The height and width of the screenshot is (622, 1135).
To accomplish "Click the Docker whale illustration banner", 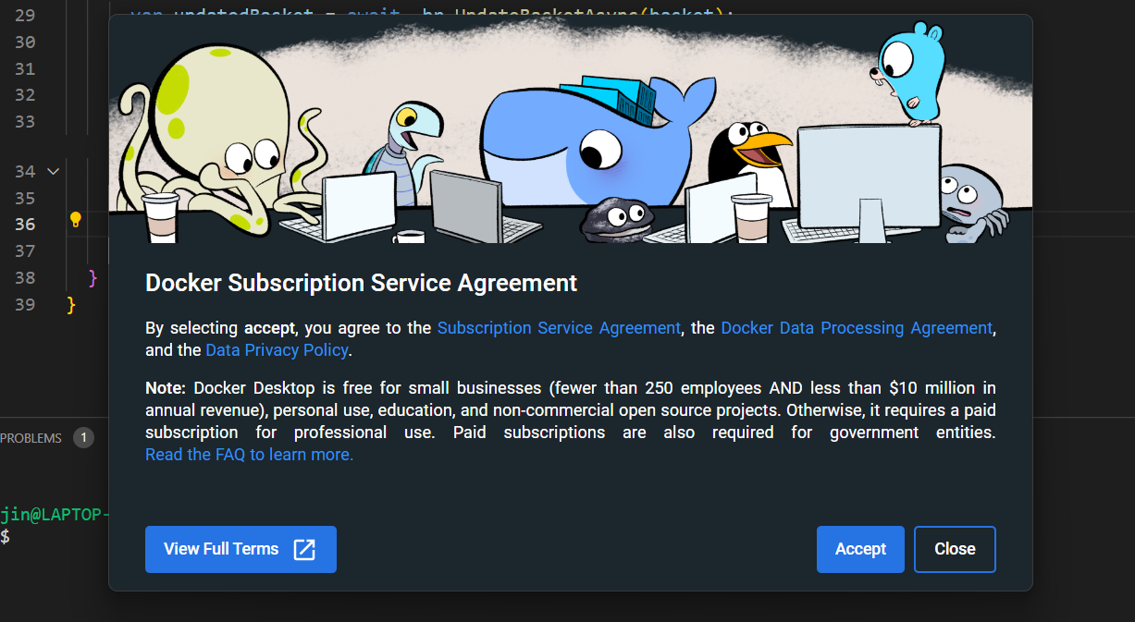I will point(571,129).
